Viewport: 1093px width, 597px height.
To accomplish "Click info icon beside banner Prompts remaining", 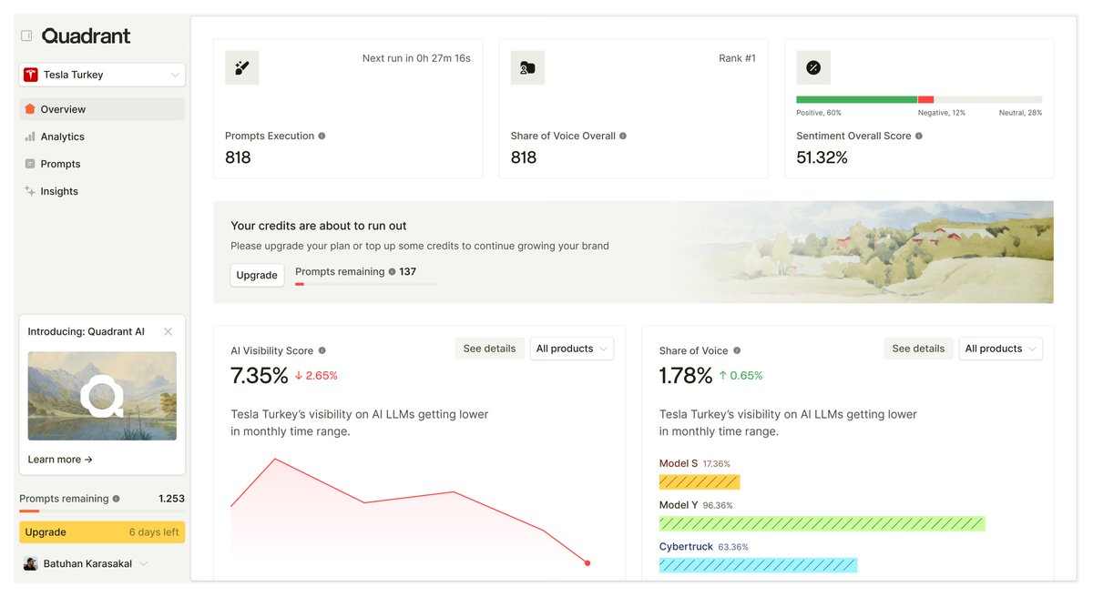I will pyautogui.click(x=392, y=271).
